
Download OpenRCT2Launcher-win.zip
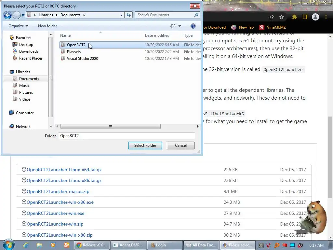(x=55, y=224)
